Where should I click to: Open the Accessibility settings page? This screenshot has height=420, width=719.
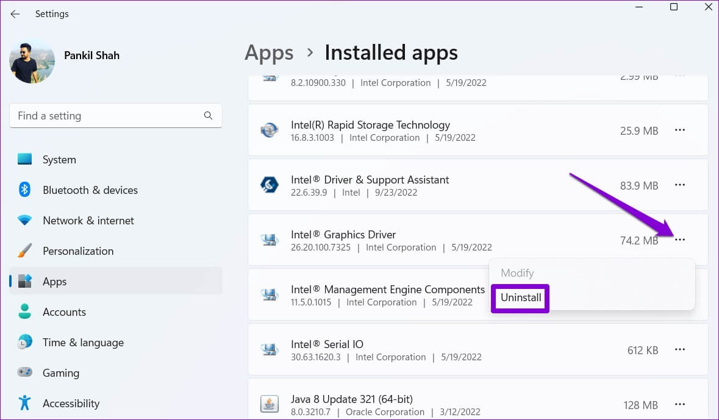[71, 404]
